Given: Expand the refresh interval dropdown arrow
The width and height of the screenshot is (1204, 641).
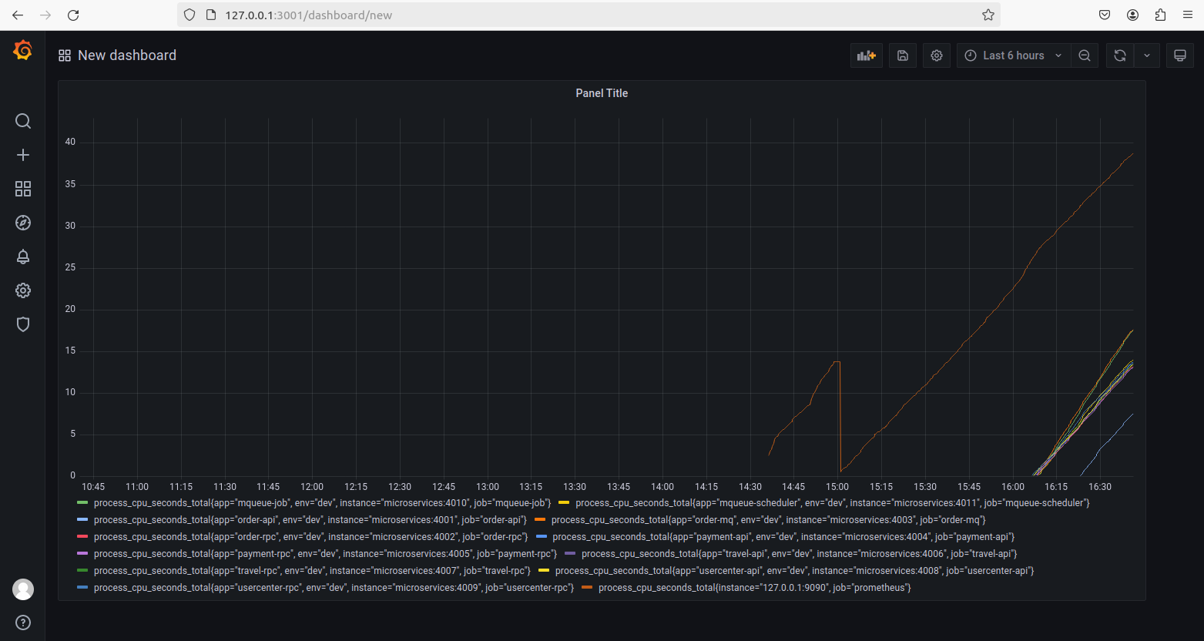Looking at the screenshot, I should (1147, 55).
